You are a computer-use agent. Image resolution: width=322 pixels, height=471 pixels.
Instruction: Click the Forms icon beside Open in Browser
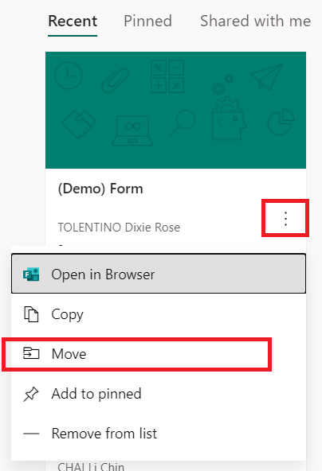31,274
